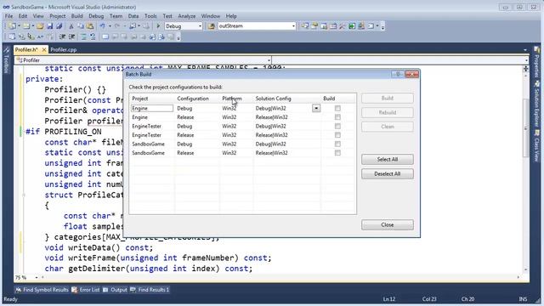Click the Find in Files icon
This screenshot has height=306, width=544.
[212, 26]
